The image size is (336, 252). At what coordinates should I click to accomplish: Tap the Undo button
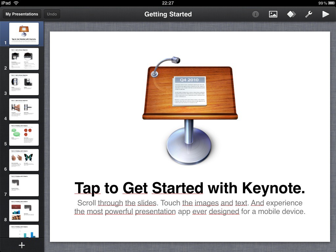pos(52,14)
